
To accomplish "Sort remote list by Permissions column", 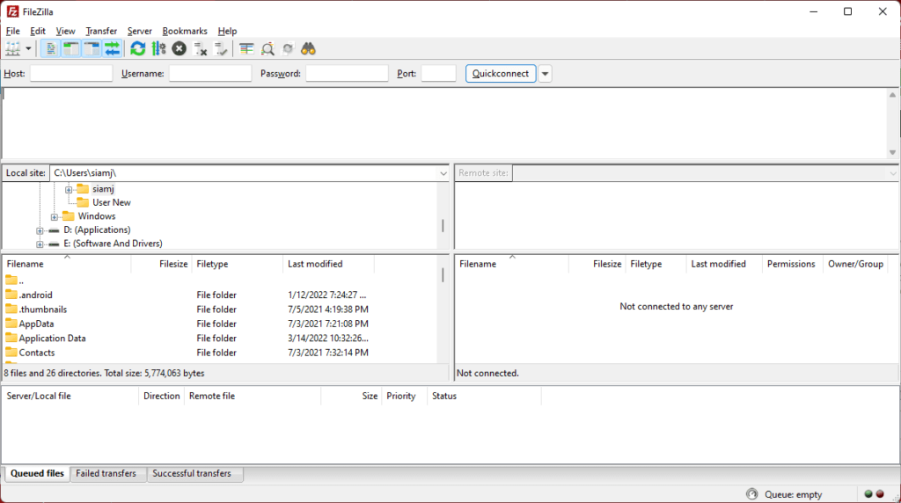I will coord(791,264).
